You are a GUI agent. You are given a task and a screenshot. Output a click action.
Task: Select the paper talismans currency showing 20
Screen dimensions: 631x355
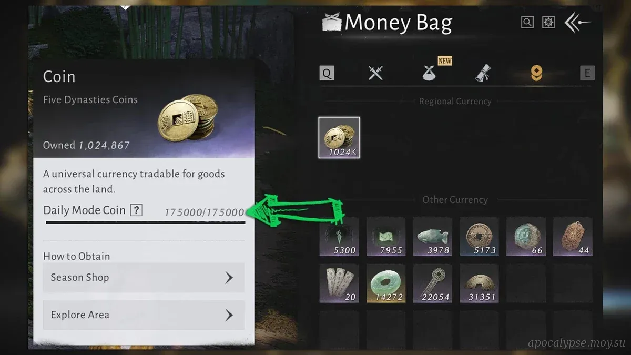click(x=339, y=283)
